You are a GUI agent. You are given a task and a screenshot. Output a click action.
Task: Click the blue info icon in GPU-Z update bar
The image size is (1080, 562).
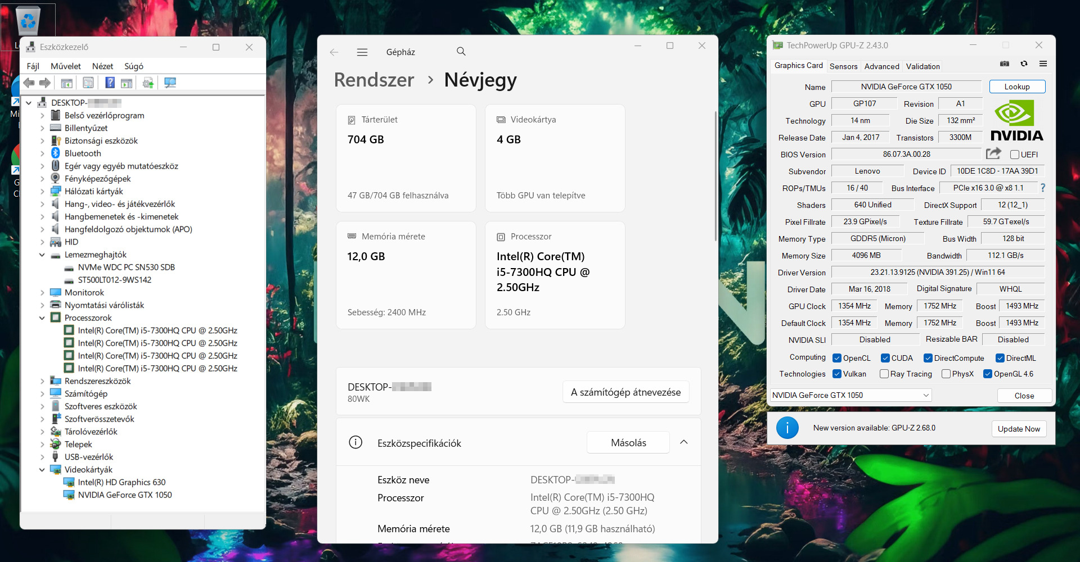[787, 428]
